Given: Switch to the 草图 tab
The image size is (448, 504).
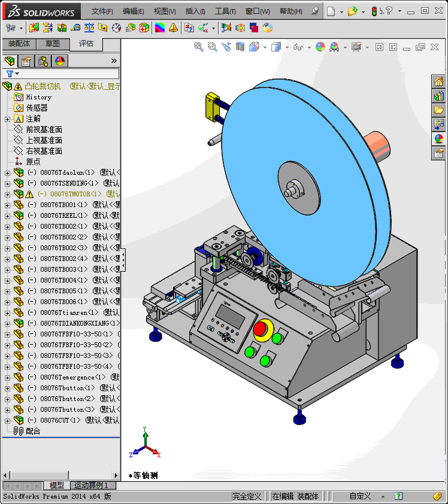Looking at the screenshot, I should [53, 44].
